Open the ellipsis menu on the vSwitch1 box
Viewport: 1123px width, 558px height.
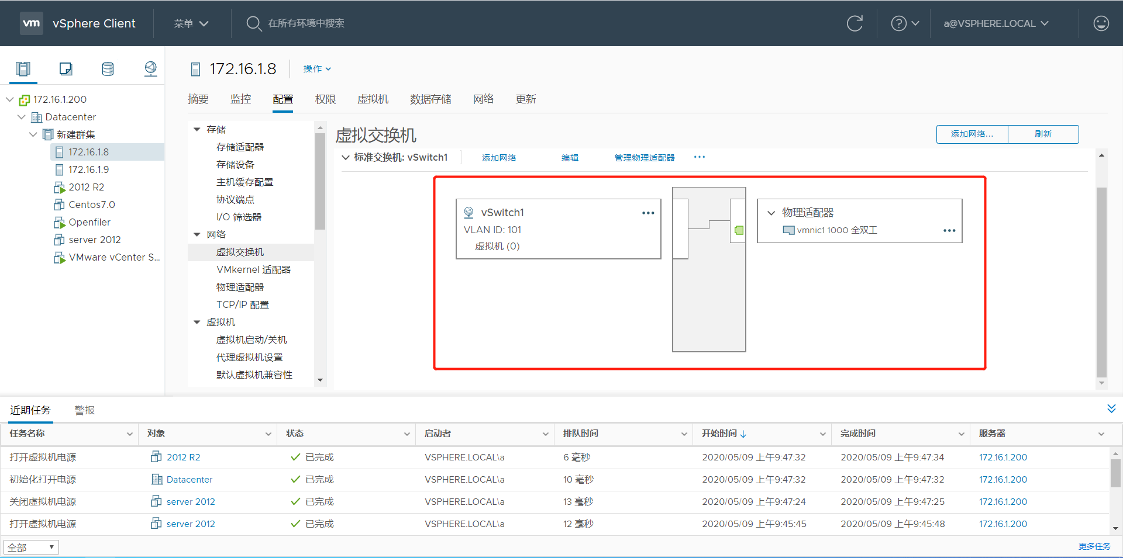(x=647, y=213)
